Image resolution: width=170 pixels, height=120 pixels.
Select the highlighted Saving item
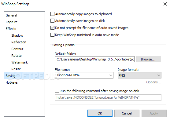(24, 76)
